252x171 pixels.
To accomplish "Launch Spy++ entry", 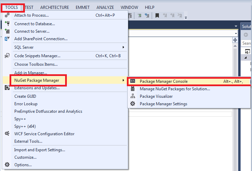I will point(65,119).
